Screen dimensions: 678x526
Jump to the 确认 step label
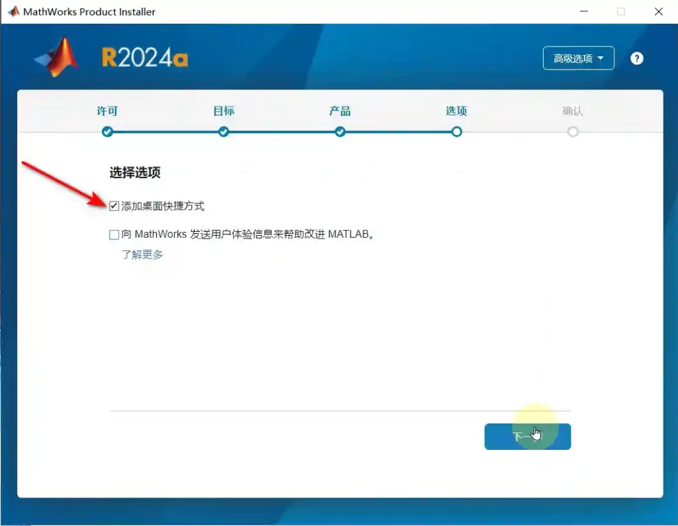point(573,111)
